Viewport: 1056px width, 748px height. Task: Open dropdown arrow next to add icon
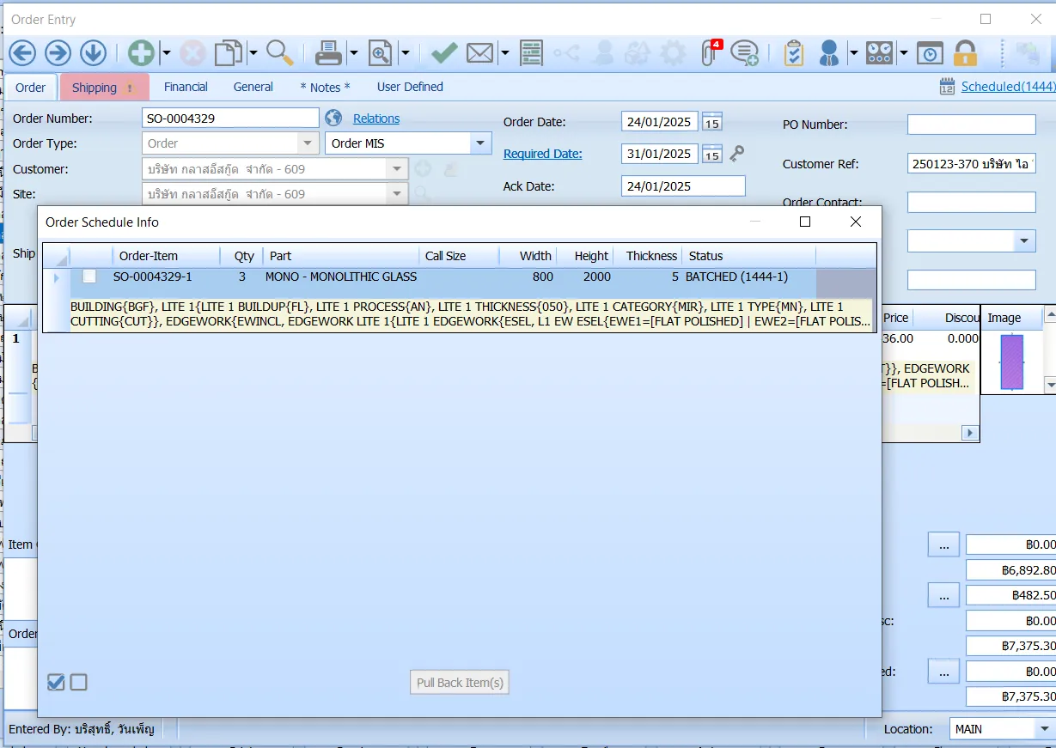166,53
